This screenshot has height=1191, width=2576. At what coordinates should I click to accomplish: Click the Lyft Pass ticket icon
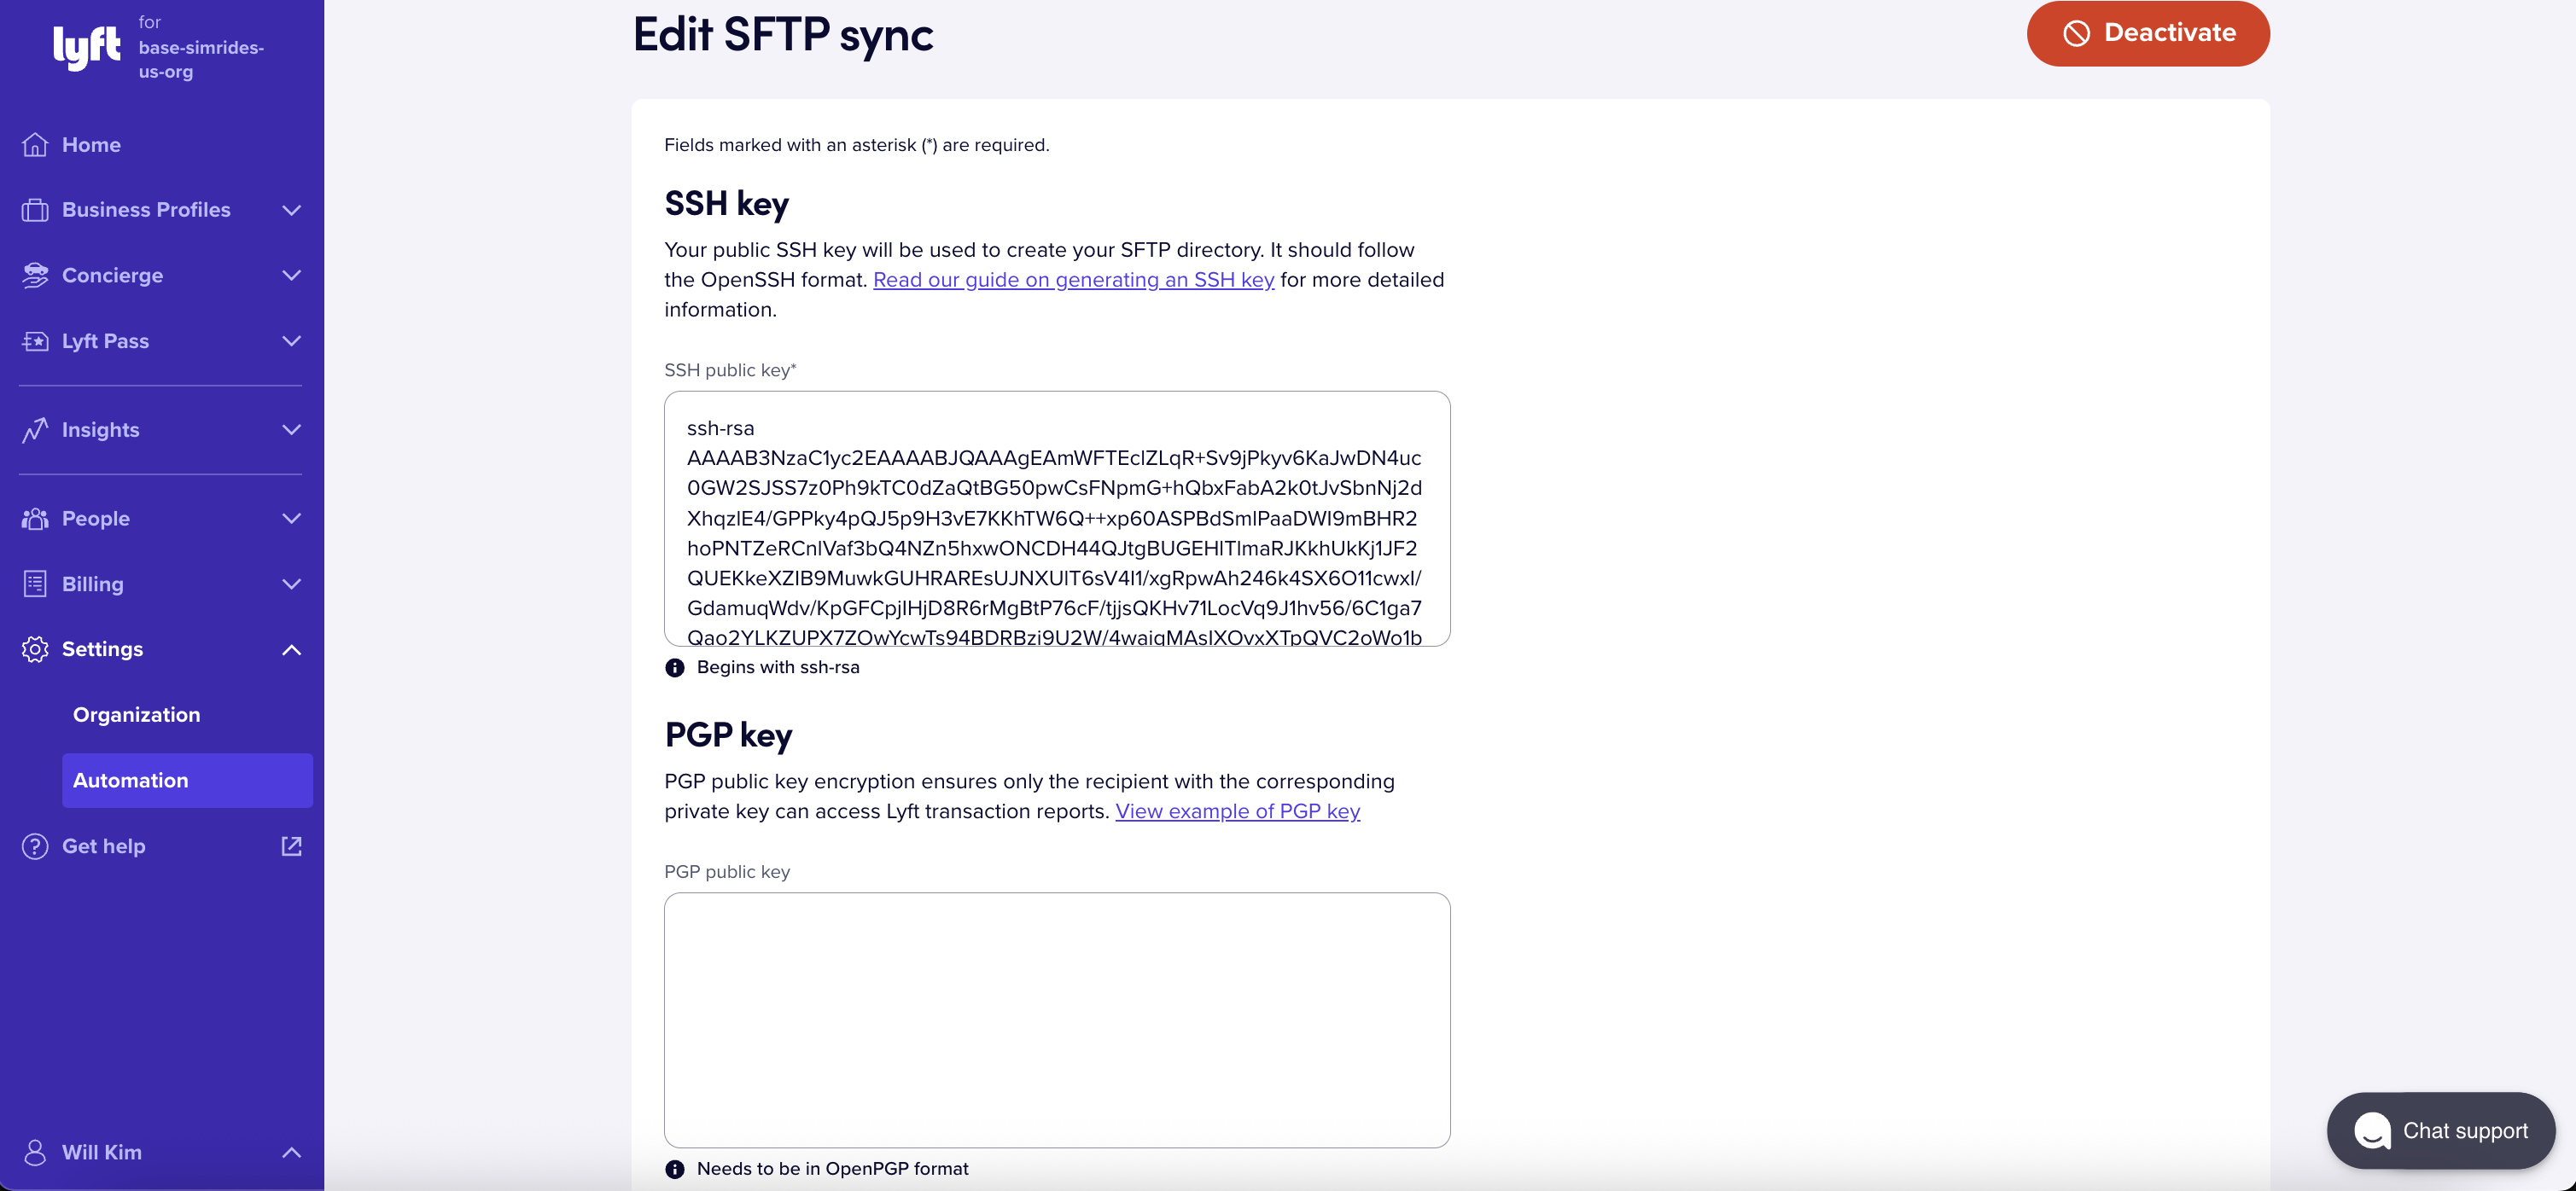(35, 342)
